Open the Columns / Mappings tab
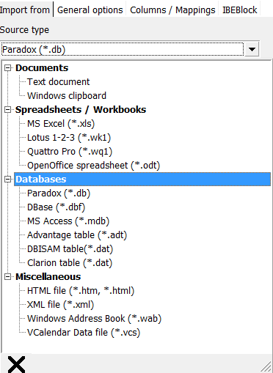 click(x=172, y=10)
